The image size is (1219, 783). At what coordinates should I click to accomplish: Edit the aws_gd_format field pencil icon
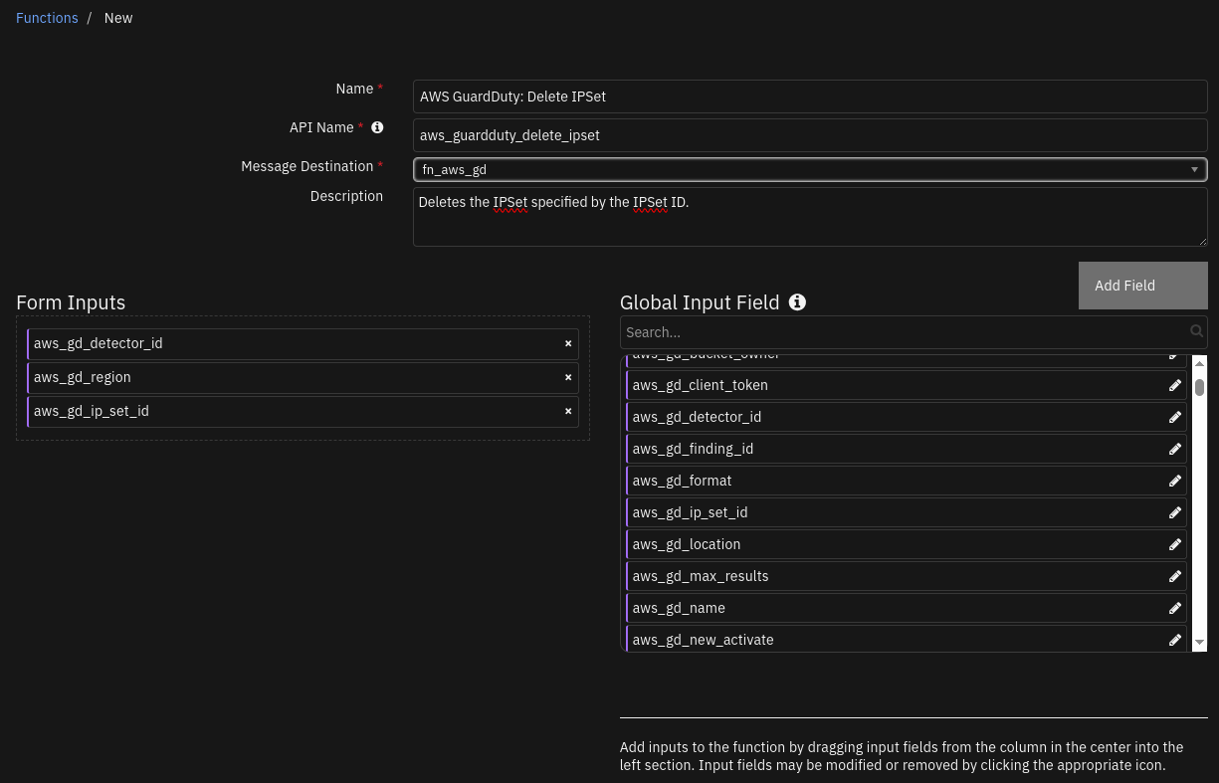coord(1175,481)
